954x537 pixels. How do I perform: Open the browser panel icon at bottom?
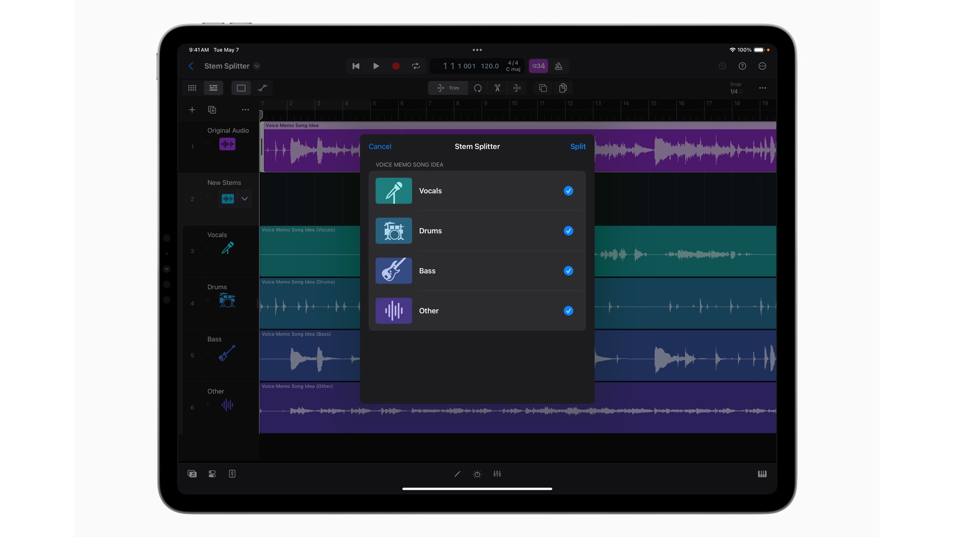[192, 474]
